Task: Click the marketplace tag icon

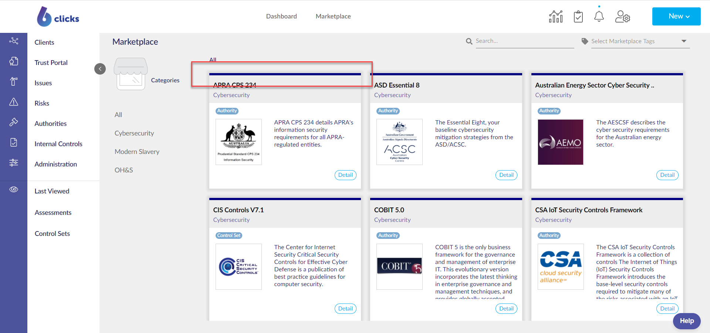Action: 585,41
